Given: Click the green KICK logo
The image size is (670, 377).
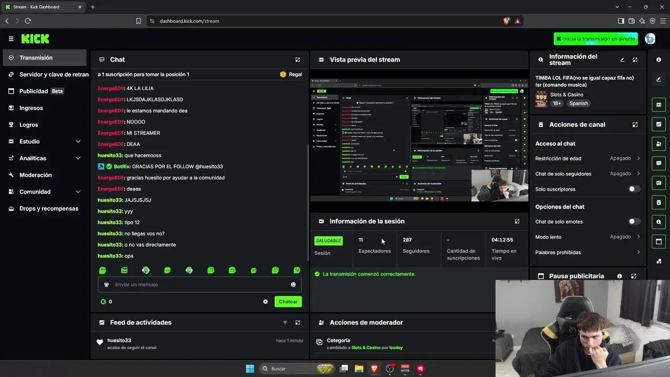Looking at the screenshot, I should tap(35, 39).
